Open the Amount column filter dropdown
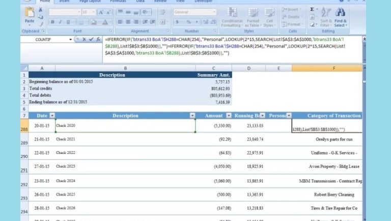This screenshot has width=391, height=221. coord(228,116)
